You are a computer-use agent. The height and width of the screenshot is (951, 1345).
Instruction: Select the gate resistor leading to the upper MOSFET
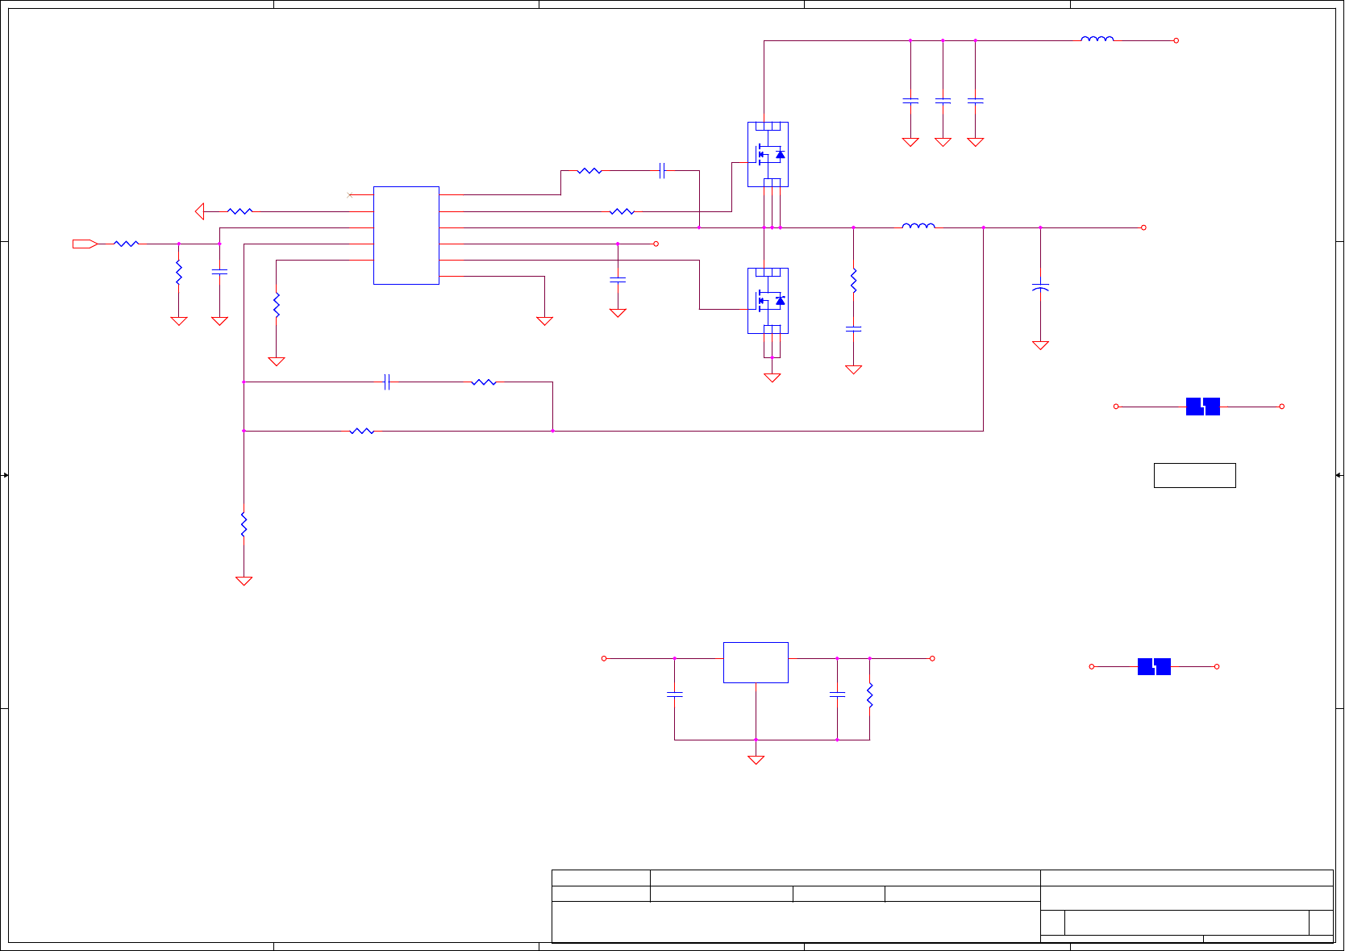[x=622, y=211]
